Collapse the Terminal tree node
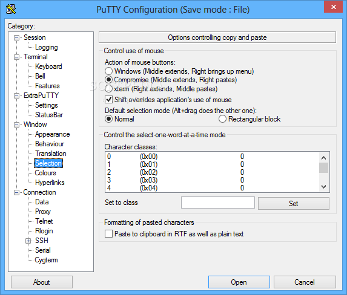347x295 pixels. click(x=16, y=57)
